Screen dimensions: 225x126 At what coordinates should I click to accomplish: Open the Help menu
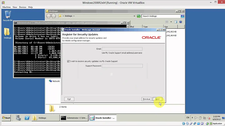pyautogui.click(x=30, y=7)
